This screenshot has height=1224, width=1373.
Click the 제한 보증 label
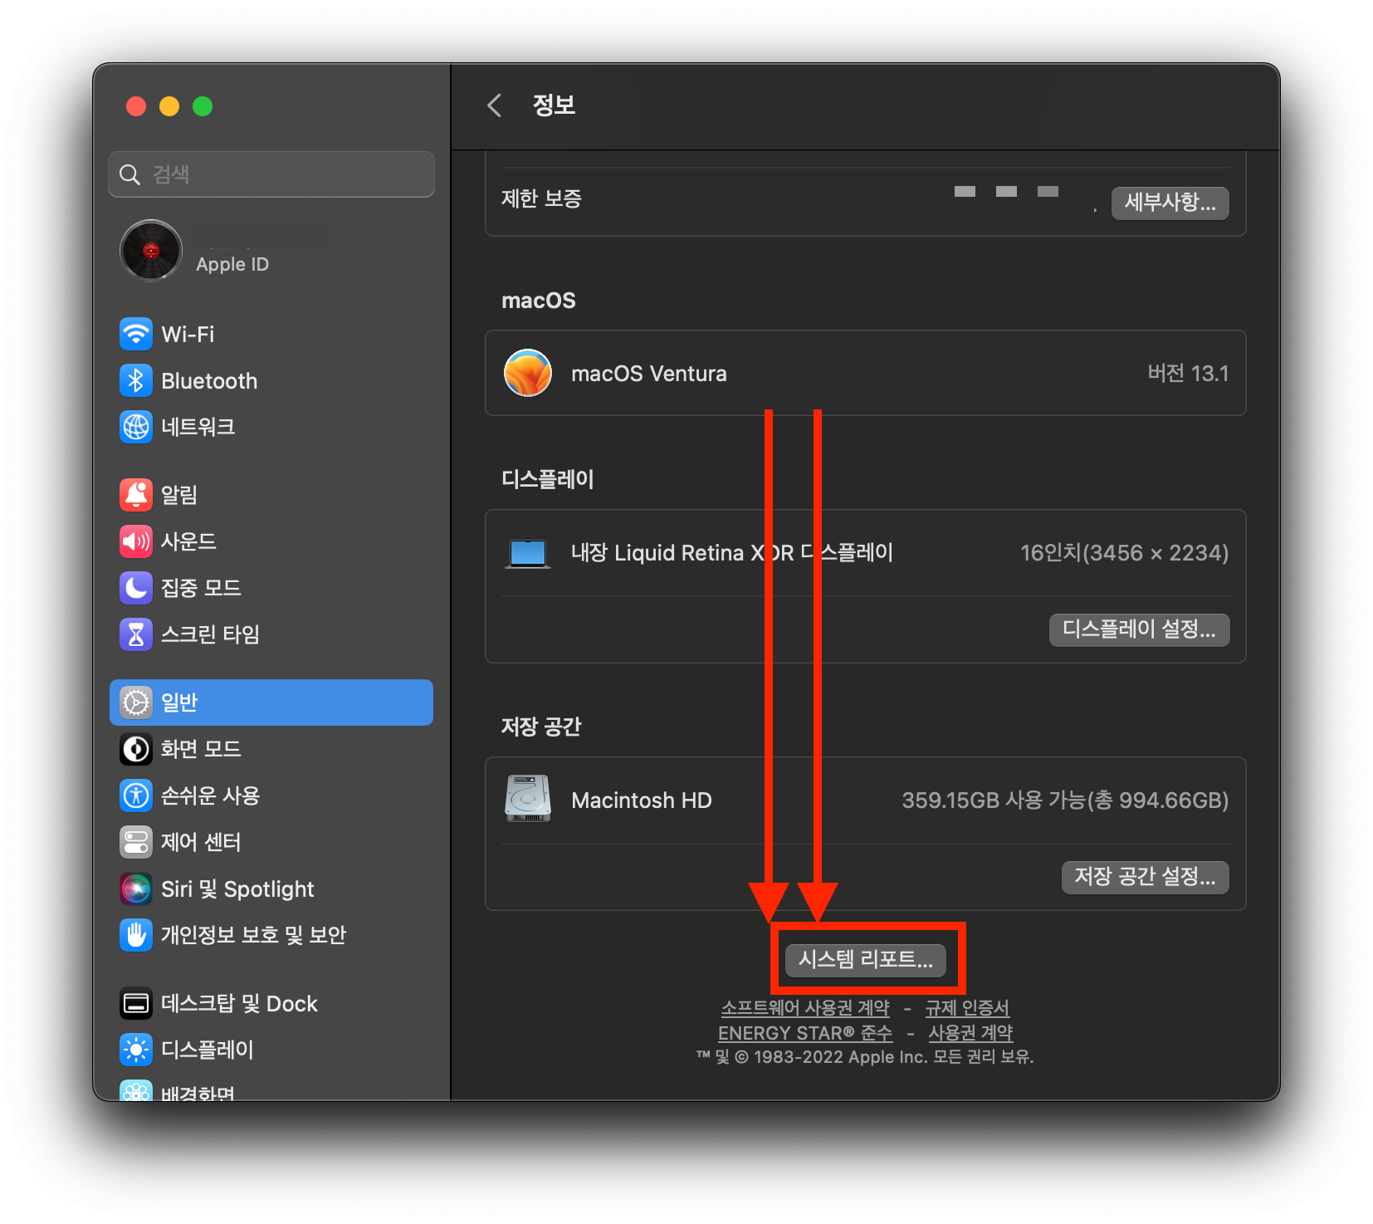[x=541, y=198]
